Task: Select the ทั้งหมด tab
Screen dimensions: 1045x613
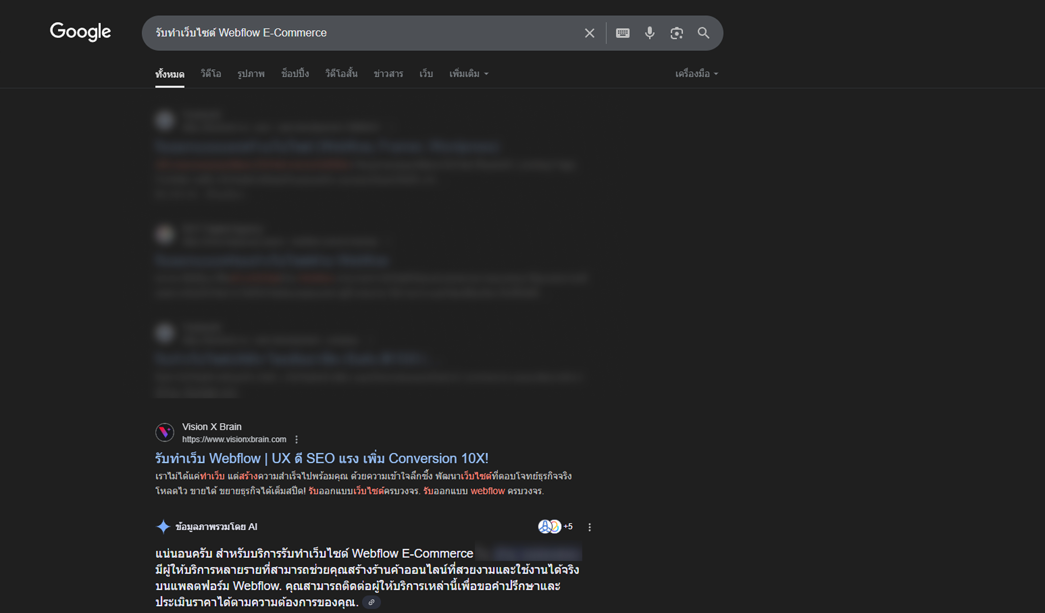Action: coord(170,74)
